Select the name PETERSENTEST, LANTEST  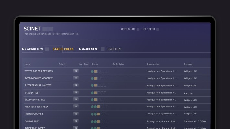point(38,85)
